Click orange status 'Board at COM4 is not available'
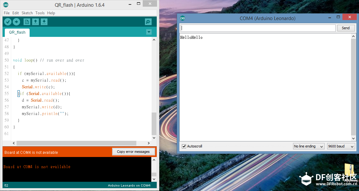This screenshot has width=359, height=191. click(x=31, y=153)
